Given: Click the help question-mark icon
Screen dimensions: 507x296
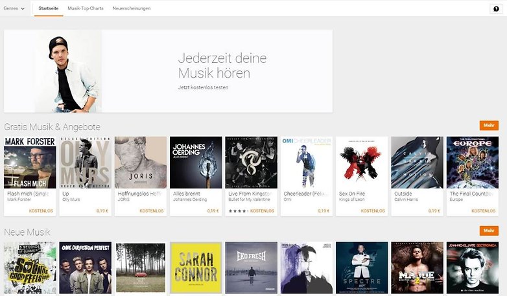Looking at the screenshot, I should [496, 8].
